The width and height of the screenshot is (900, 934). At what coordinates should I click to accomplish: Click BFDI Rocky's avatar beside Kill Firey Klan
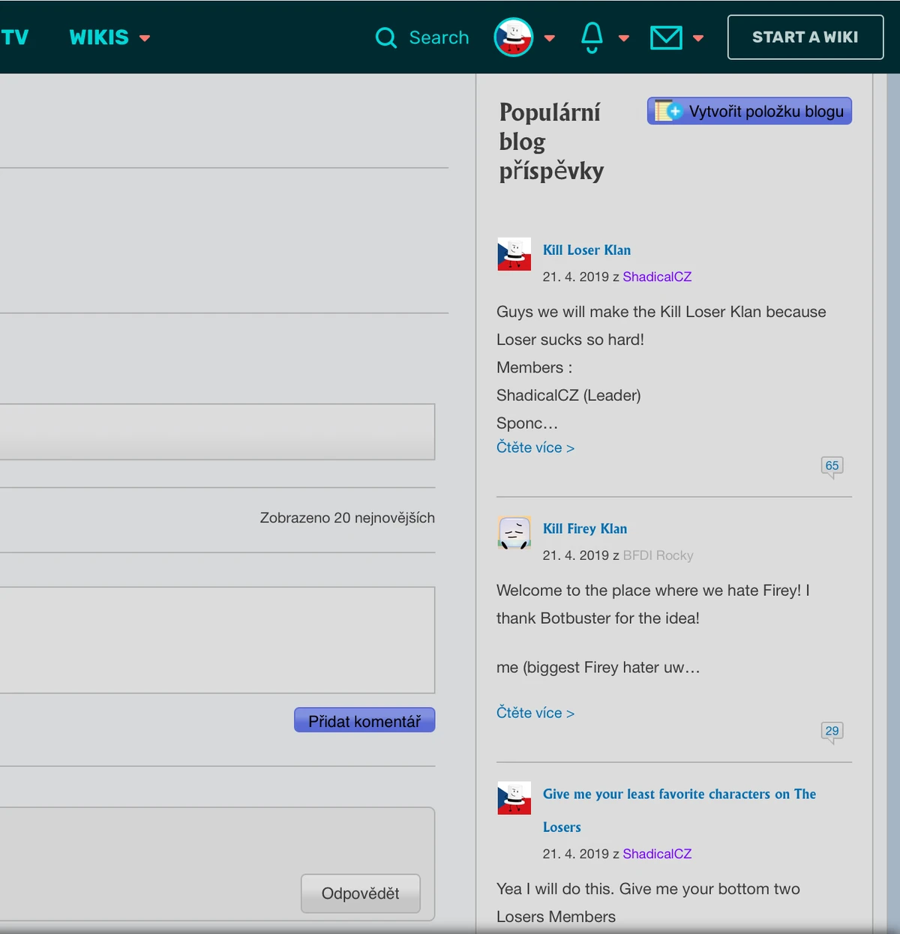(514, 533)
